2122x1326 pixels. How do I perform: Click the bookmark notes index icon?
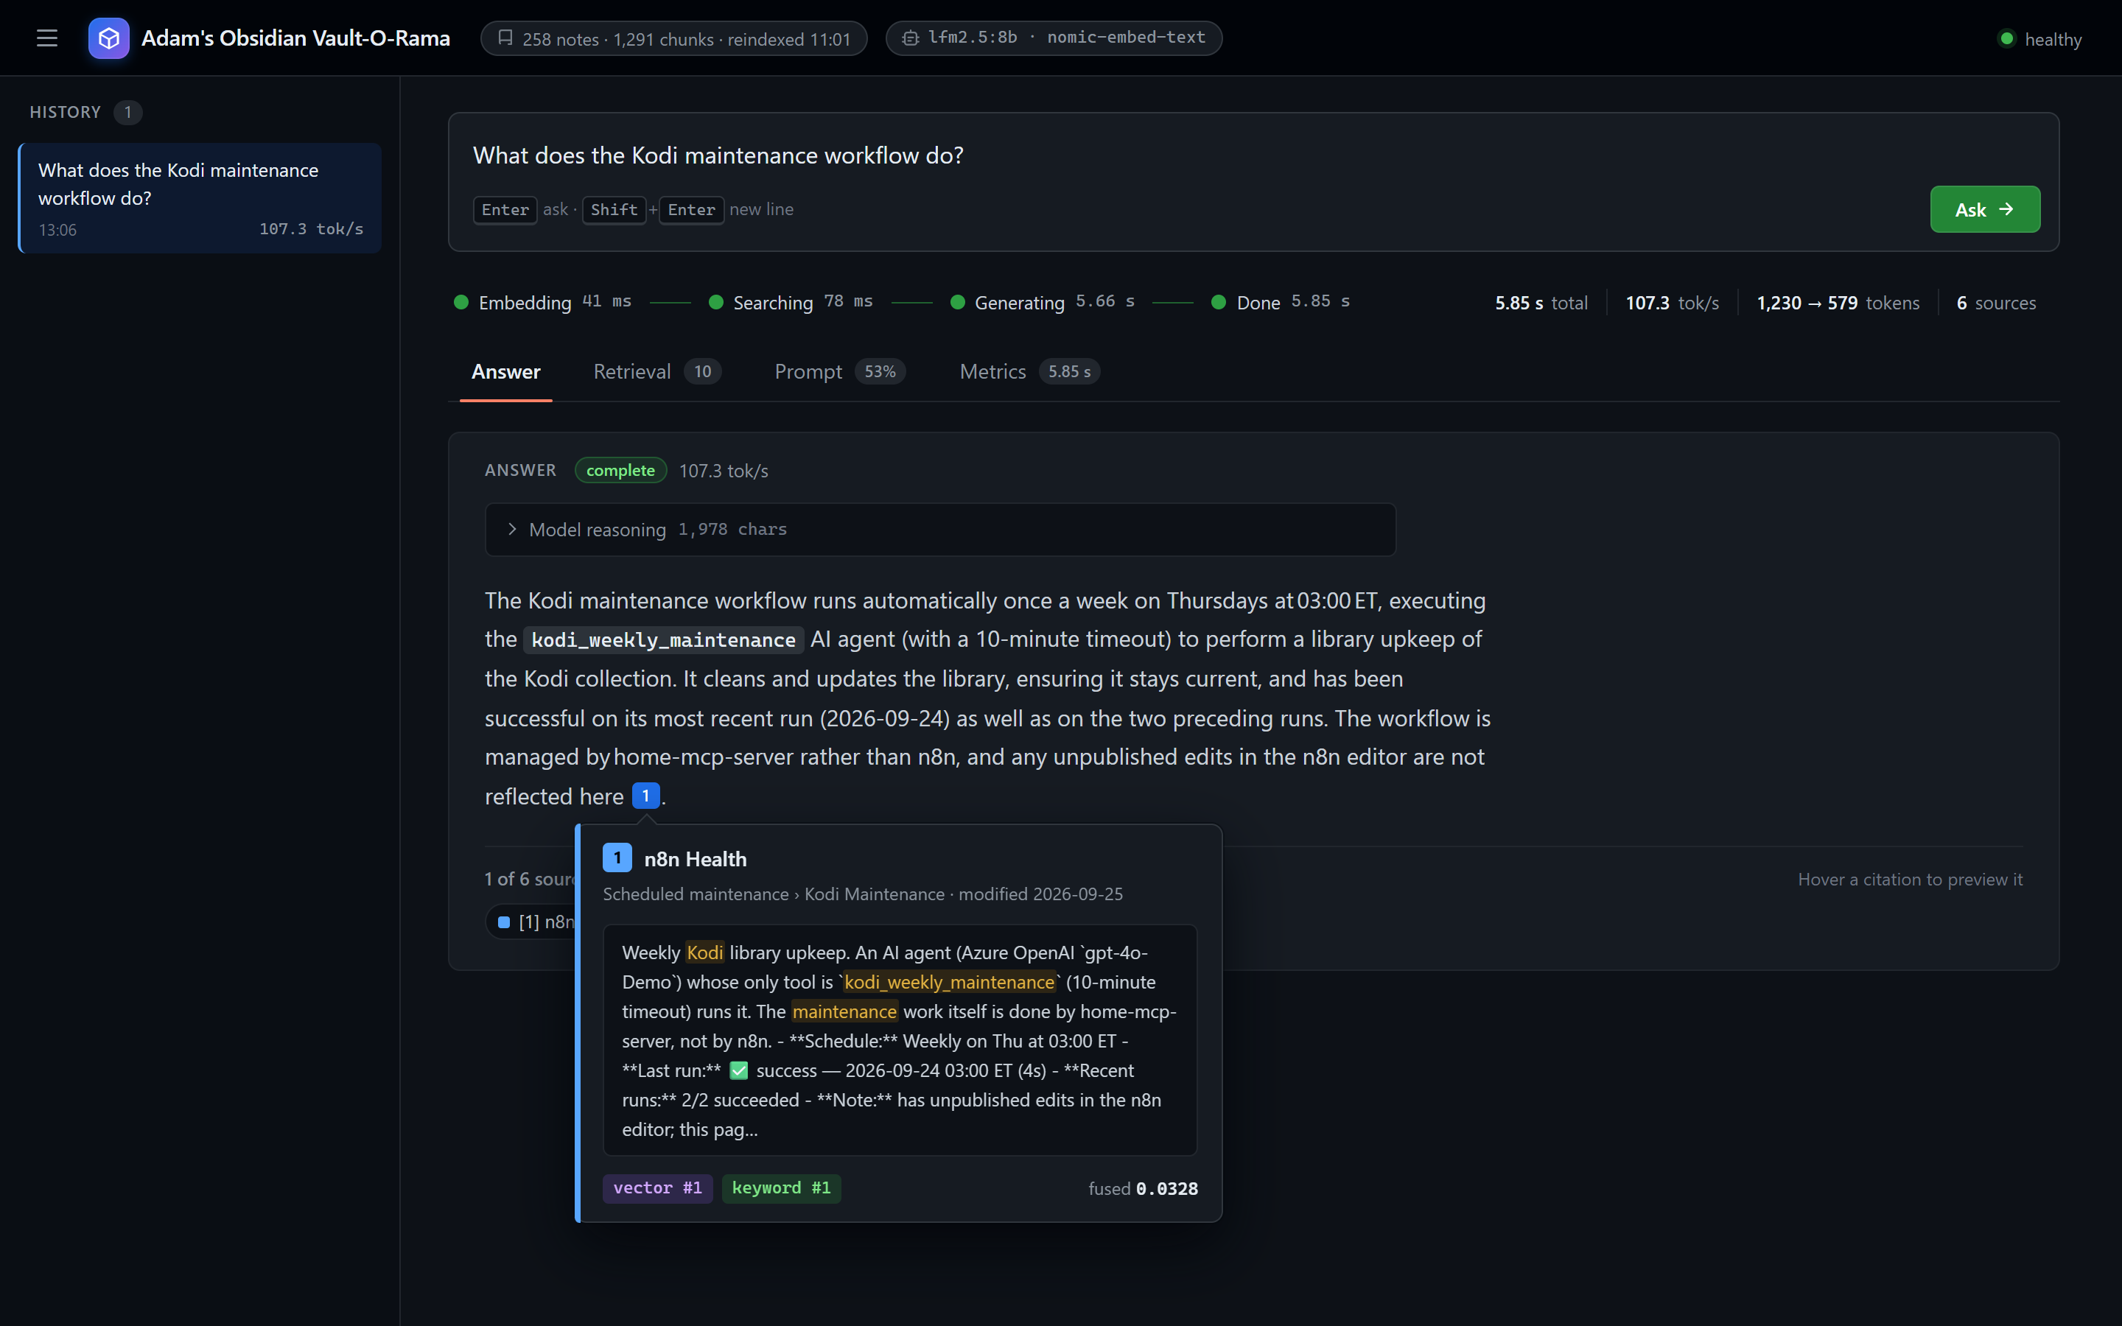pos(505,38)
